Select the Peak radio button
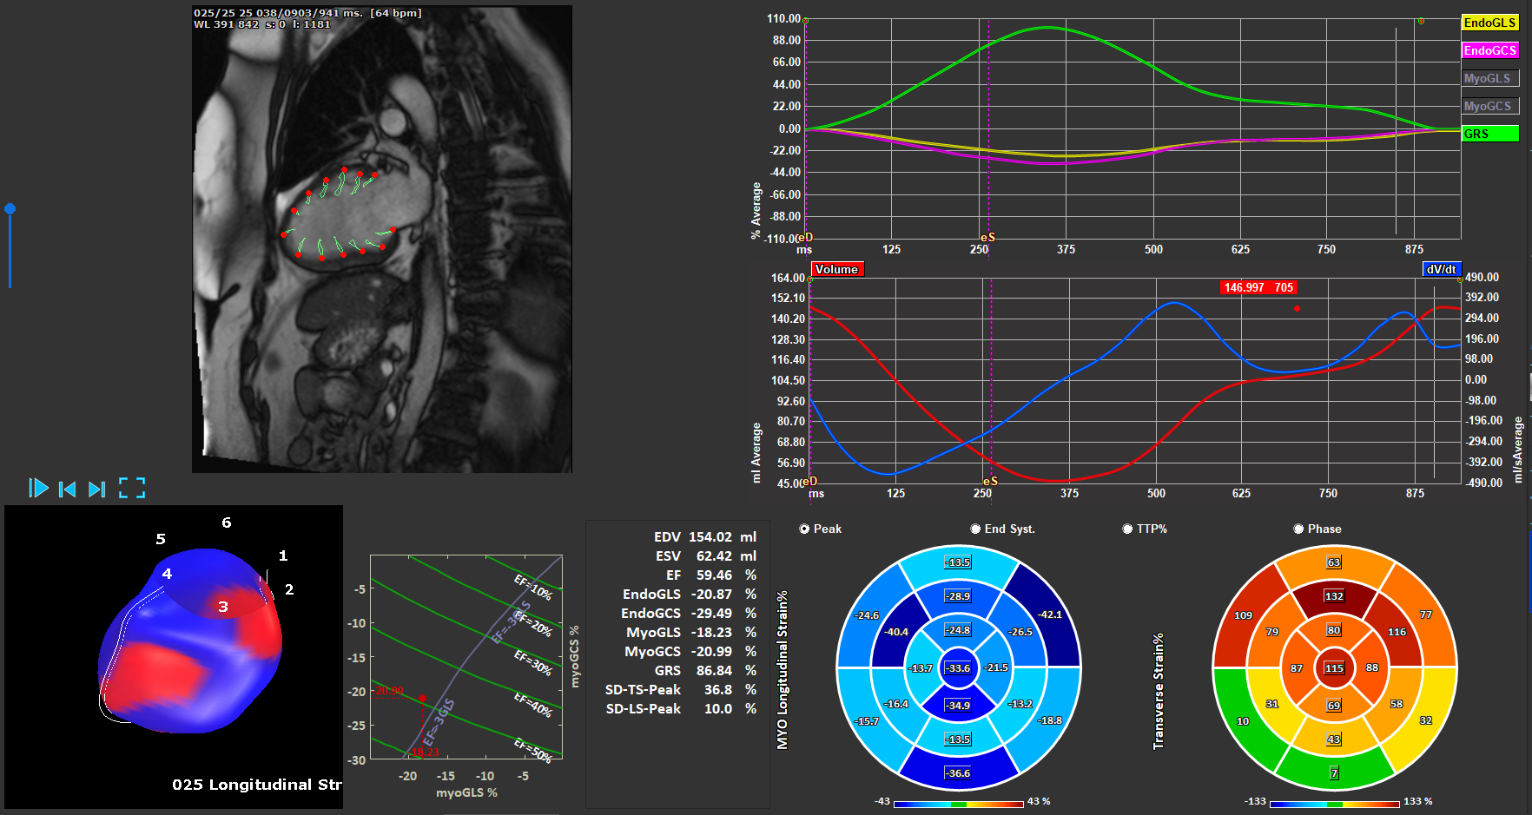This screenshot has width=1532, height=815. pos(804,529)
